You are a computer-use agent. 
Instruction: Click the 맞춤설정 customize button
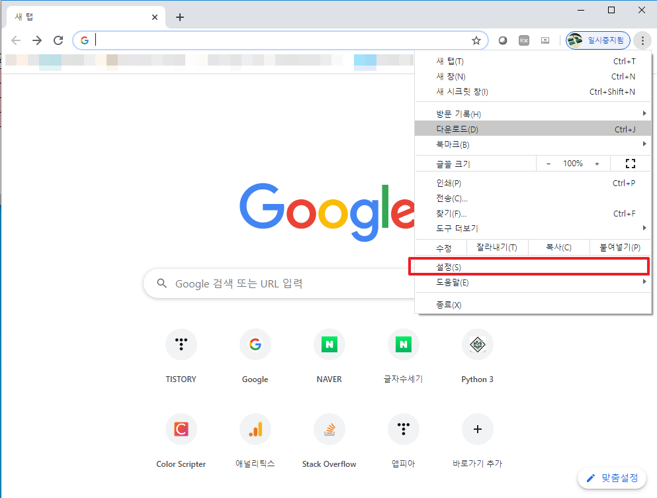coord(612,478)
